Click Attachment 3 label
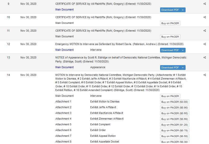 63,113
